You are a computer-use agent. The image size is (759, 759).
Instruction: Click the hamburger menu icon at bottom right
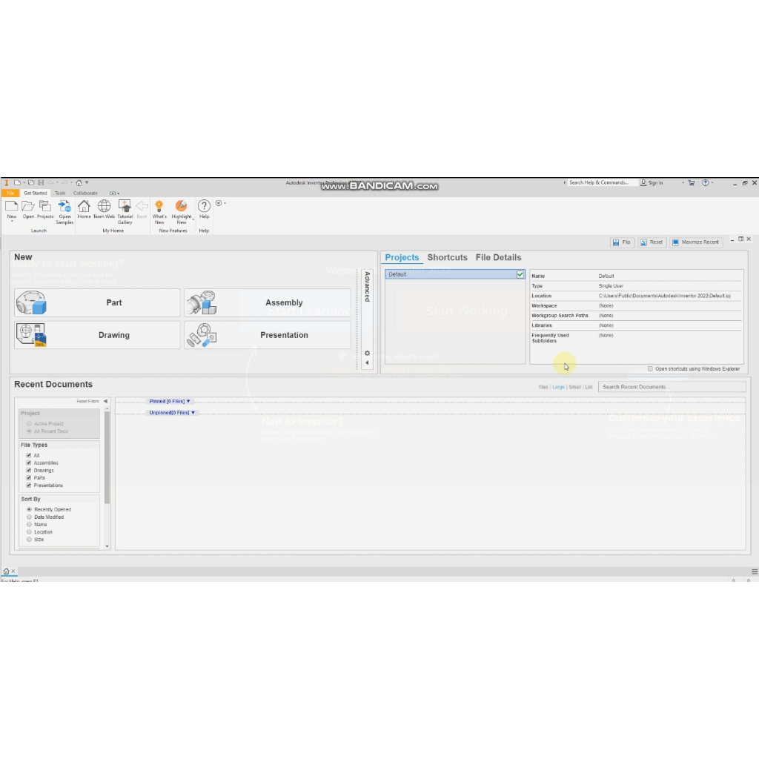pyautogui.click(x=754, y=571)
